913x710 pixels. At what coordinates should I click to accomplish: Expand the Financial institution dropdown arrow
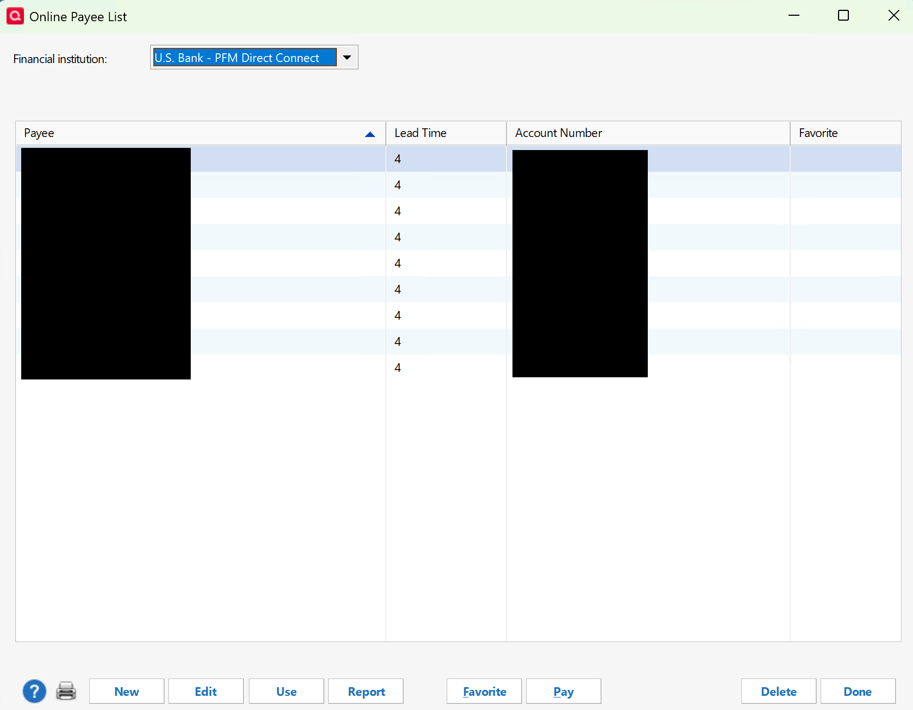[347, 57]
